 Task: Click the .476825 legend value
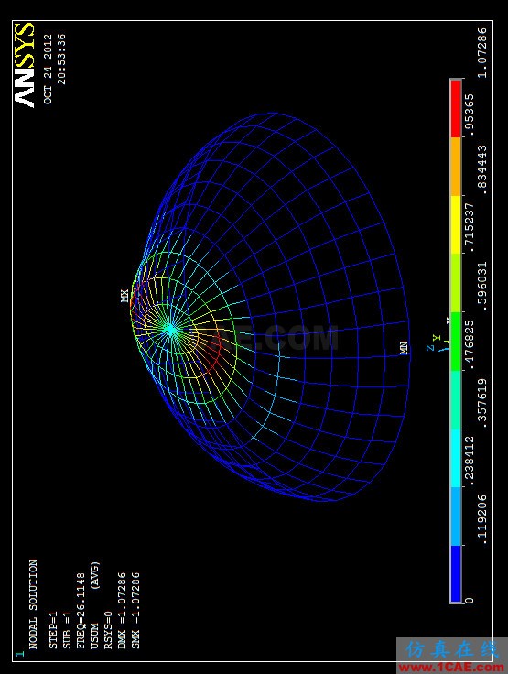(470, 342)
